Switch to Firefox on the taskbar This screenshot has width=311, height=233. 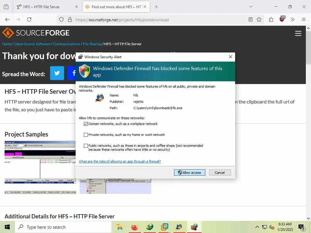[x=135, y=227]
